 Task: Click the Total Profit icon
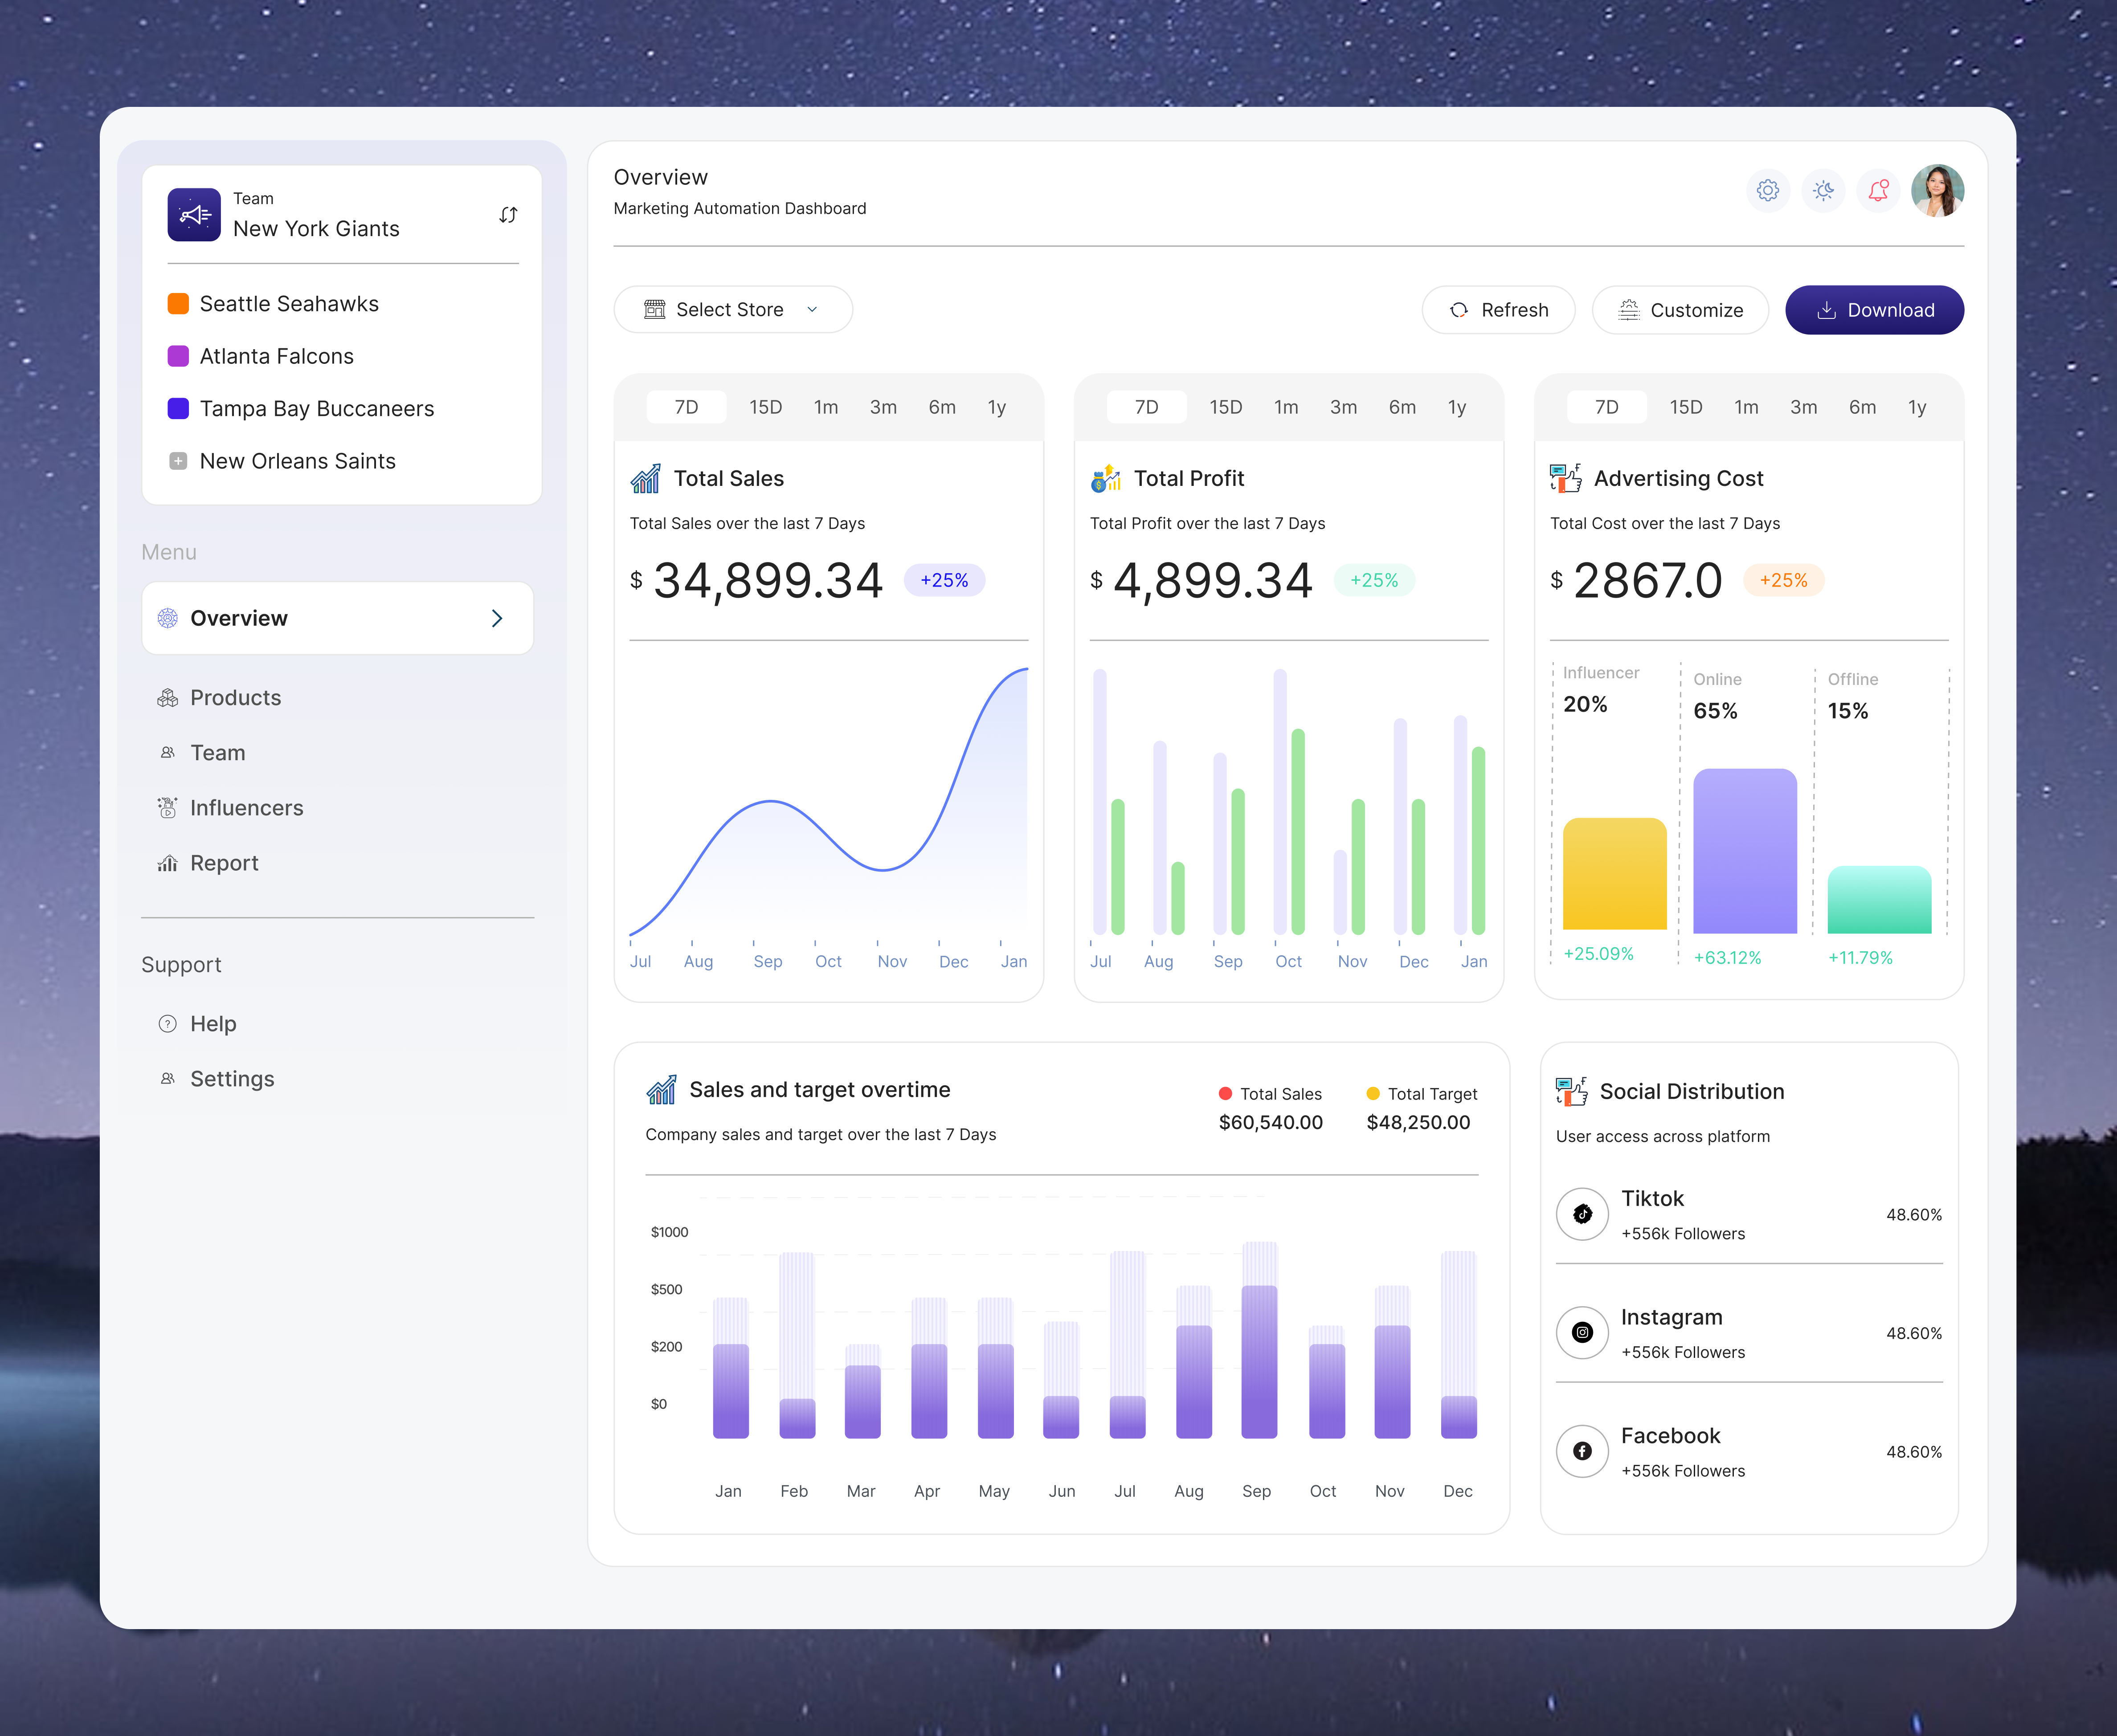pos(1106,478)
